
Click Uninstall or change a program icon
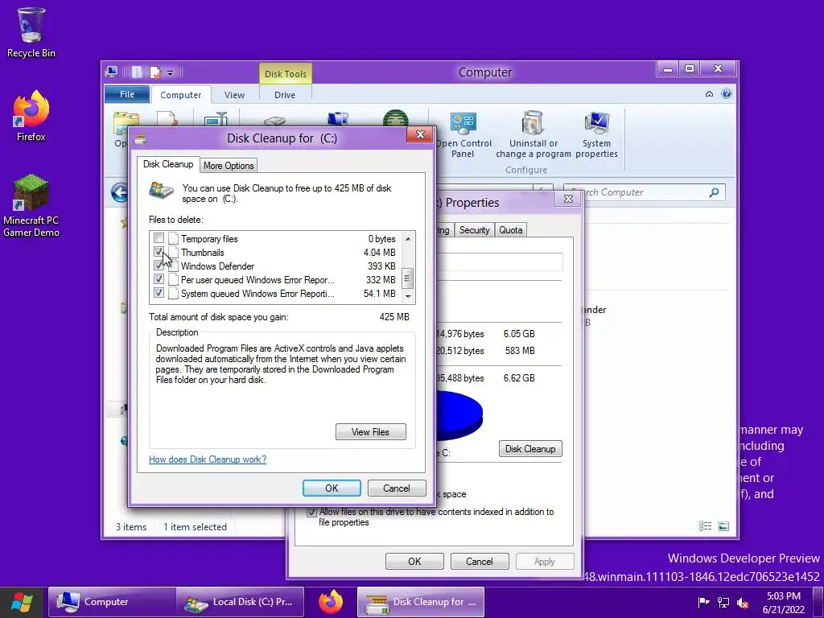click(x=533, y=135)
